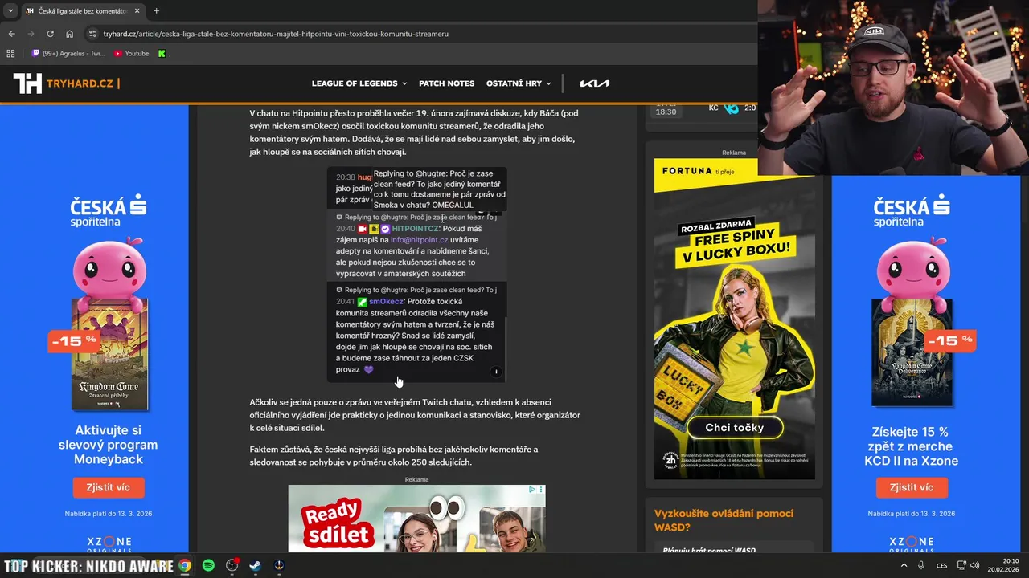This screenshot has width=1029, height=578.
Task: Open Google Chrome in the taskbar
Action: (185, 565)
